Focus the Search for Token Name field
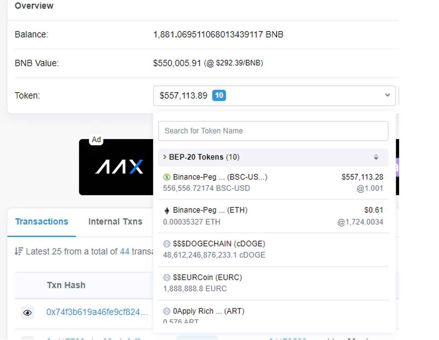 [x=273, y=131]
